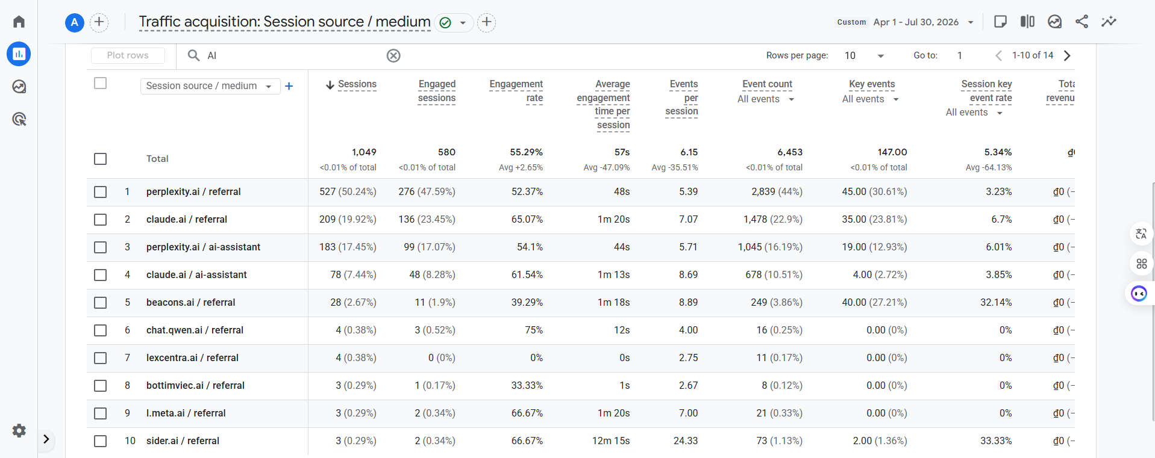Sort by Average engagement time per session
Screen dimensions: 1155x458
[x=604, y=105]
